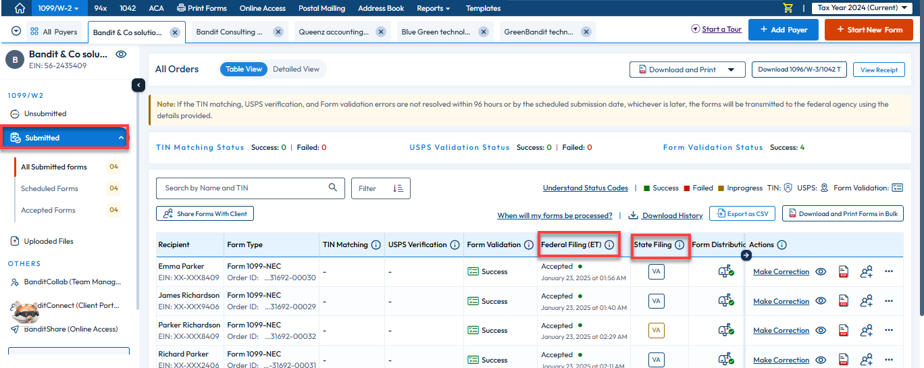View Emma Parker's form with eye icon
The height and width of the screenshot is (368, 924).
(821, 271)
